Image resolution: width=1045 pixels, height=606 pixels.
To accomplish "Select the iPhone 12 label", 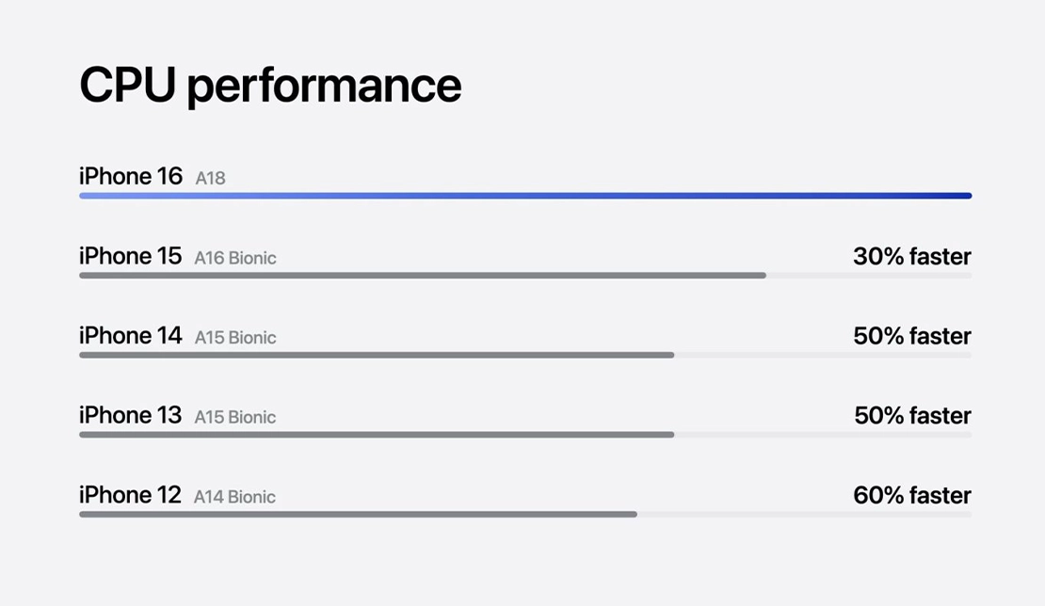I will [x=131, y=495].
